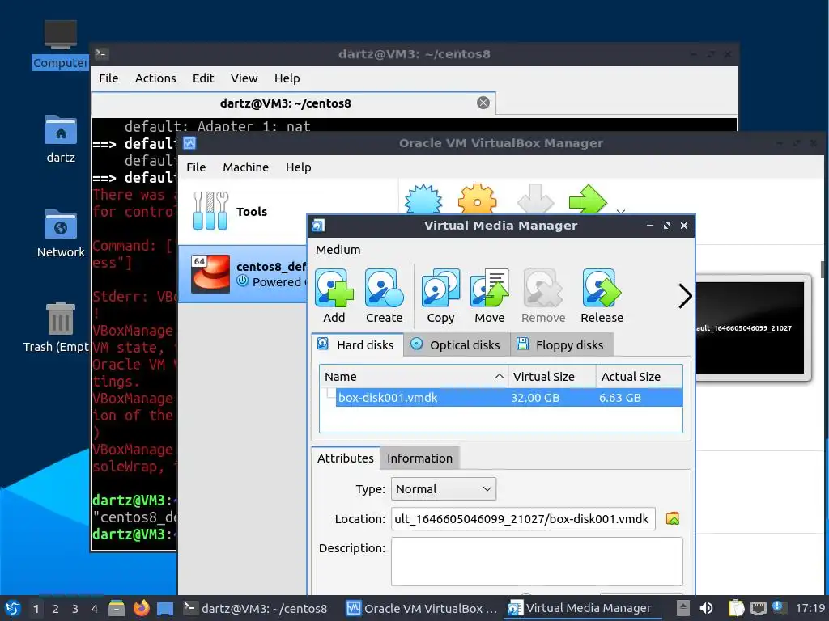Click the 32.00 GB virtual size cell

(x=535, y=398)
